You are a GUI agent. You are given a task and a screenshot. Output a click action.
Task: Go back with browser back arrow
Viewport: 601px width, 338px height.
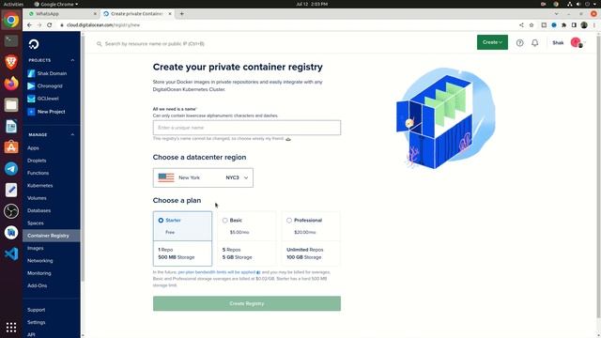29,25
